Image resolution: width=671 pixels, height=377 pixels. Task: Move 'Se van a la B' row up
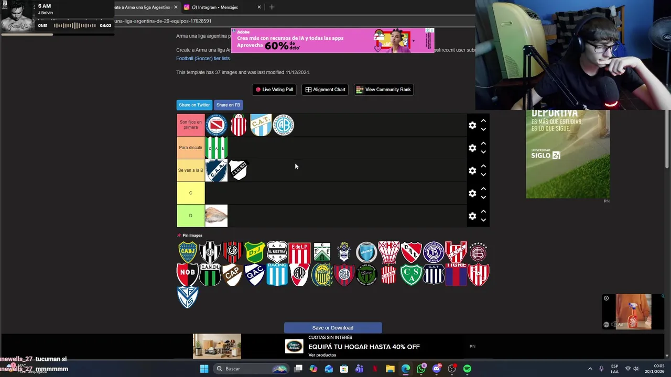pyautogui.click(x=483, y=166)
